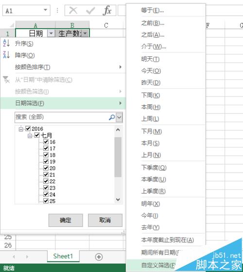This screenshot has height=272, width=243.
Task: Click the formula bar confirm checkmark icon
Action: 90,11
